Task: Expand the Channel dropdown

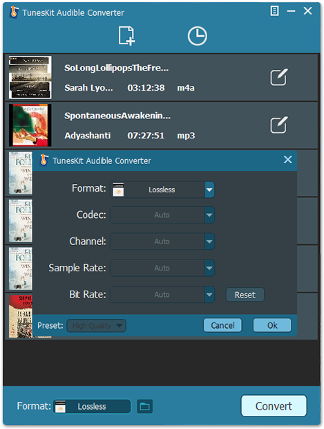Action: [209, 241]
